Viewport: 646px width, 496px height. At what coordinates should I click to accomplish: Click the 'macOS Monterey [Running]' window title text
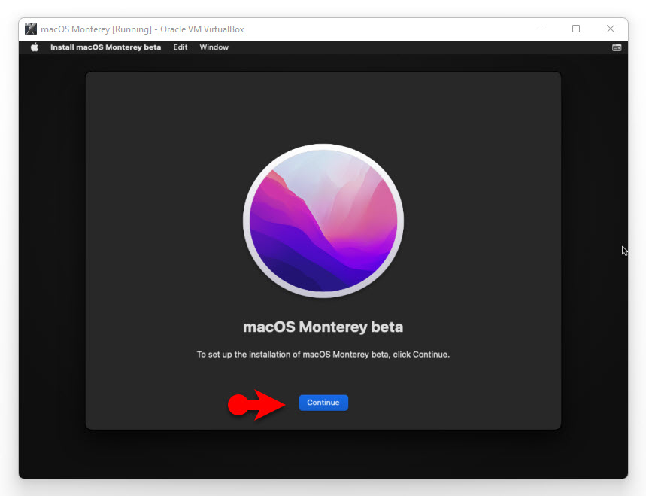(142, 29)
